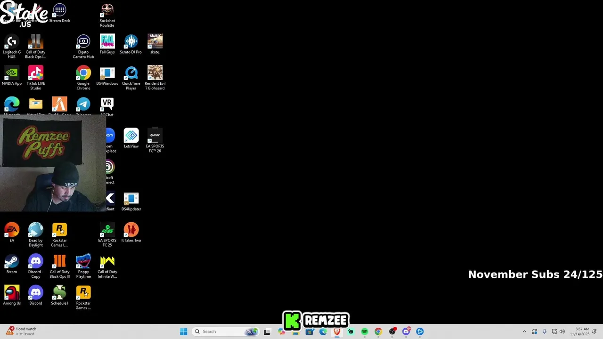This screenshot has width=603, height=339.
Task: Open the Dead by Daylight shortcut
Action: click(36, 234)
